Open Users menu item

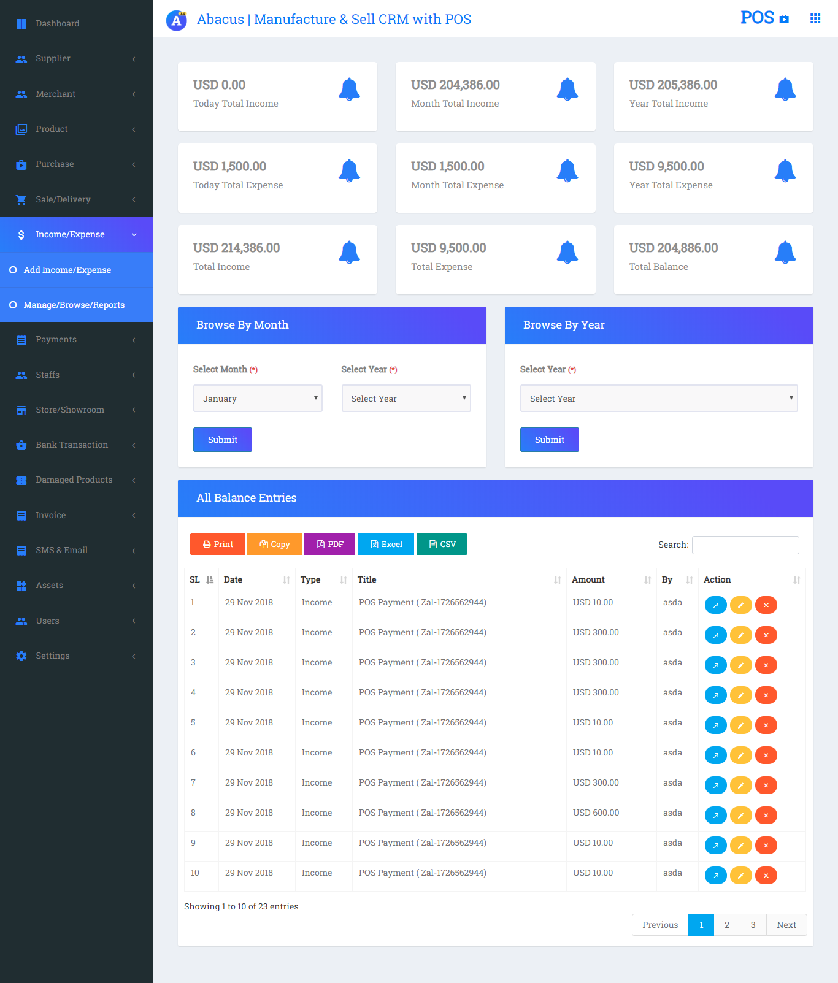[x=77, y=621]
